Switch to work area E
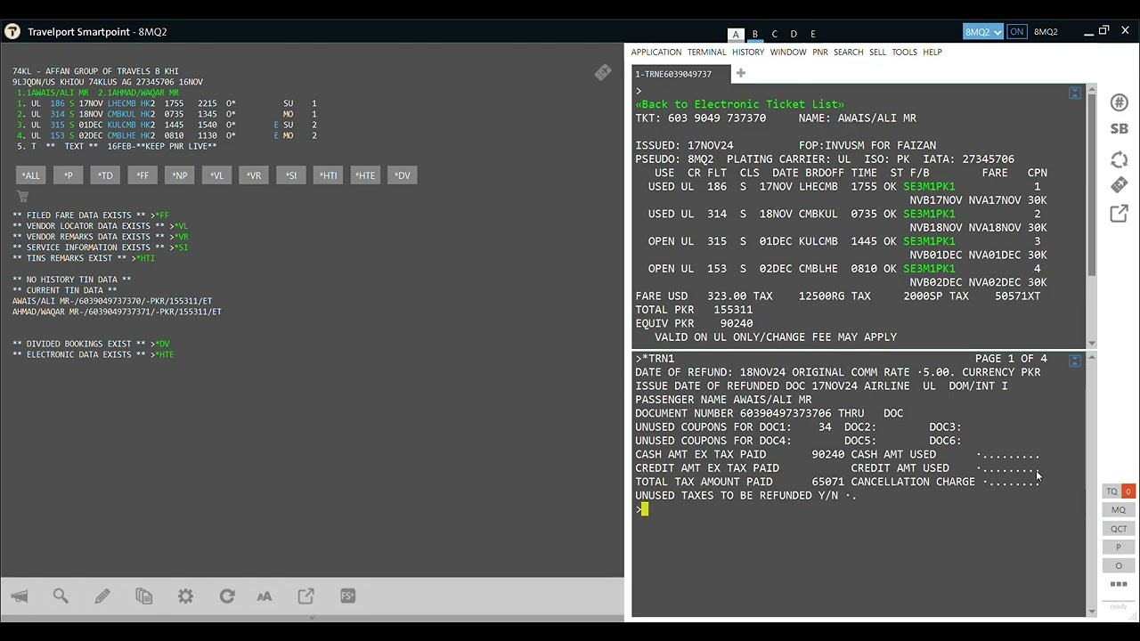1140x641 pixels. (x=813, y=34)
